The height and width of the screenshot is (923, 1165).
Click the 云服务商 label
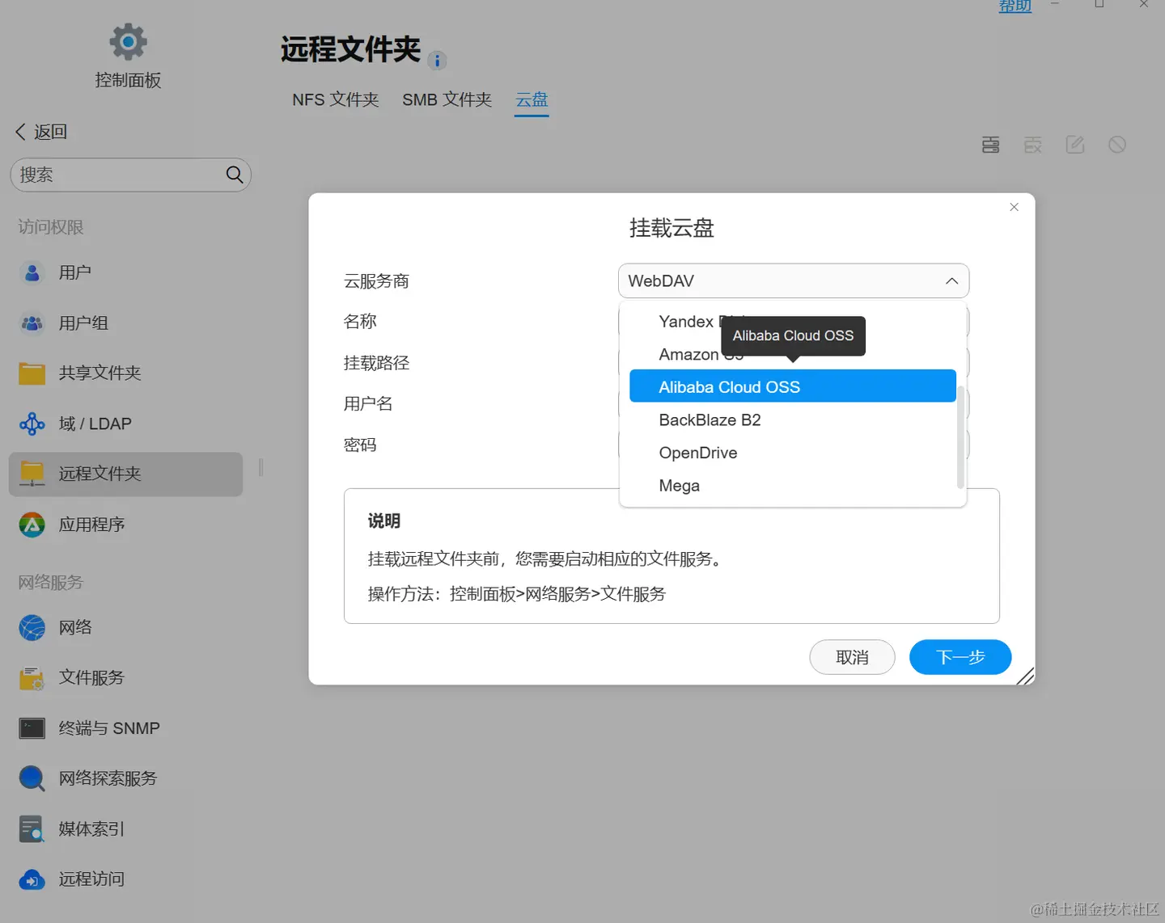[x=376, y=281]
